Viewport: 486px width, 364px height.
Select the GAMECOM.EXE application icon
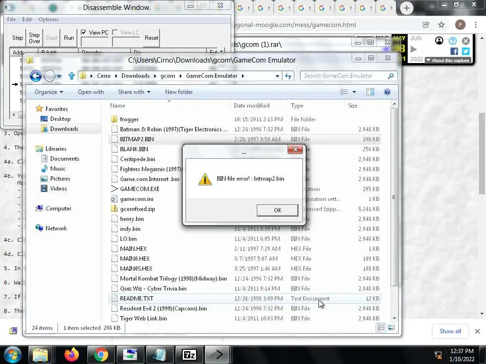coord(114,189)
